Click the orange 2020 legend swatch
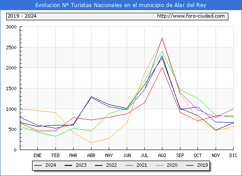This screenshot has width=242, height=176. 159,165
